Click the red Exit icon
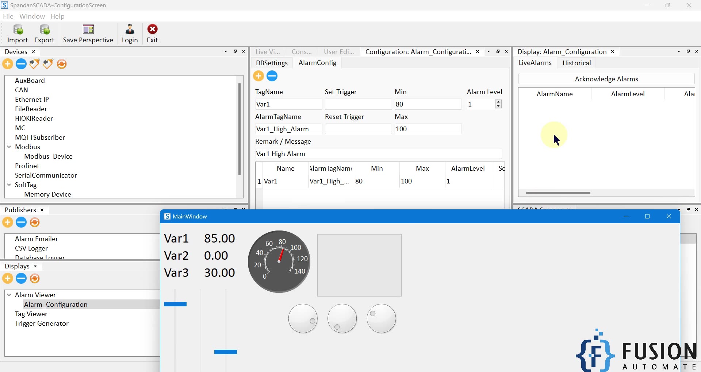This screenshot has height=372, width=701. point(152,30)
